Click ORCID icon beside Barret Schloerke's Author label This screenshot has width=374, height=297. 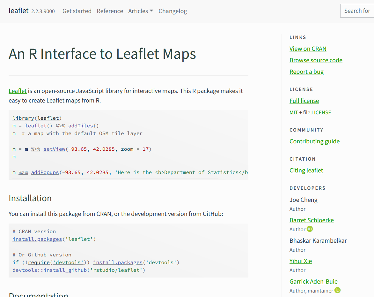pos(310,229)
